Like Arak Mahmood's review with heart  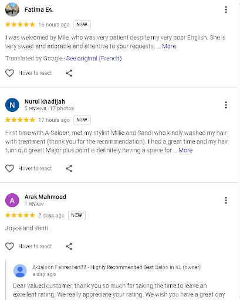click(9, 247)
